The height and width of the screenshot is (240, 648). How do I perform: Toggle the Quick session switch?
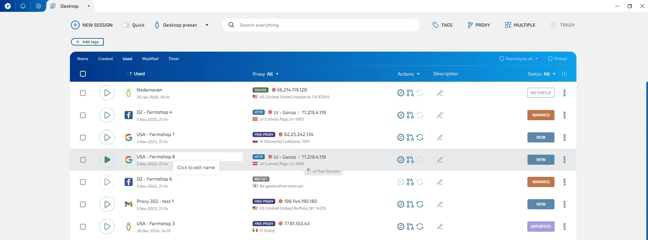pyautogui.click(x=126, y=25)
